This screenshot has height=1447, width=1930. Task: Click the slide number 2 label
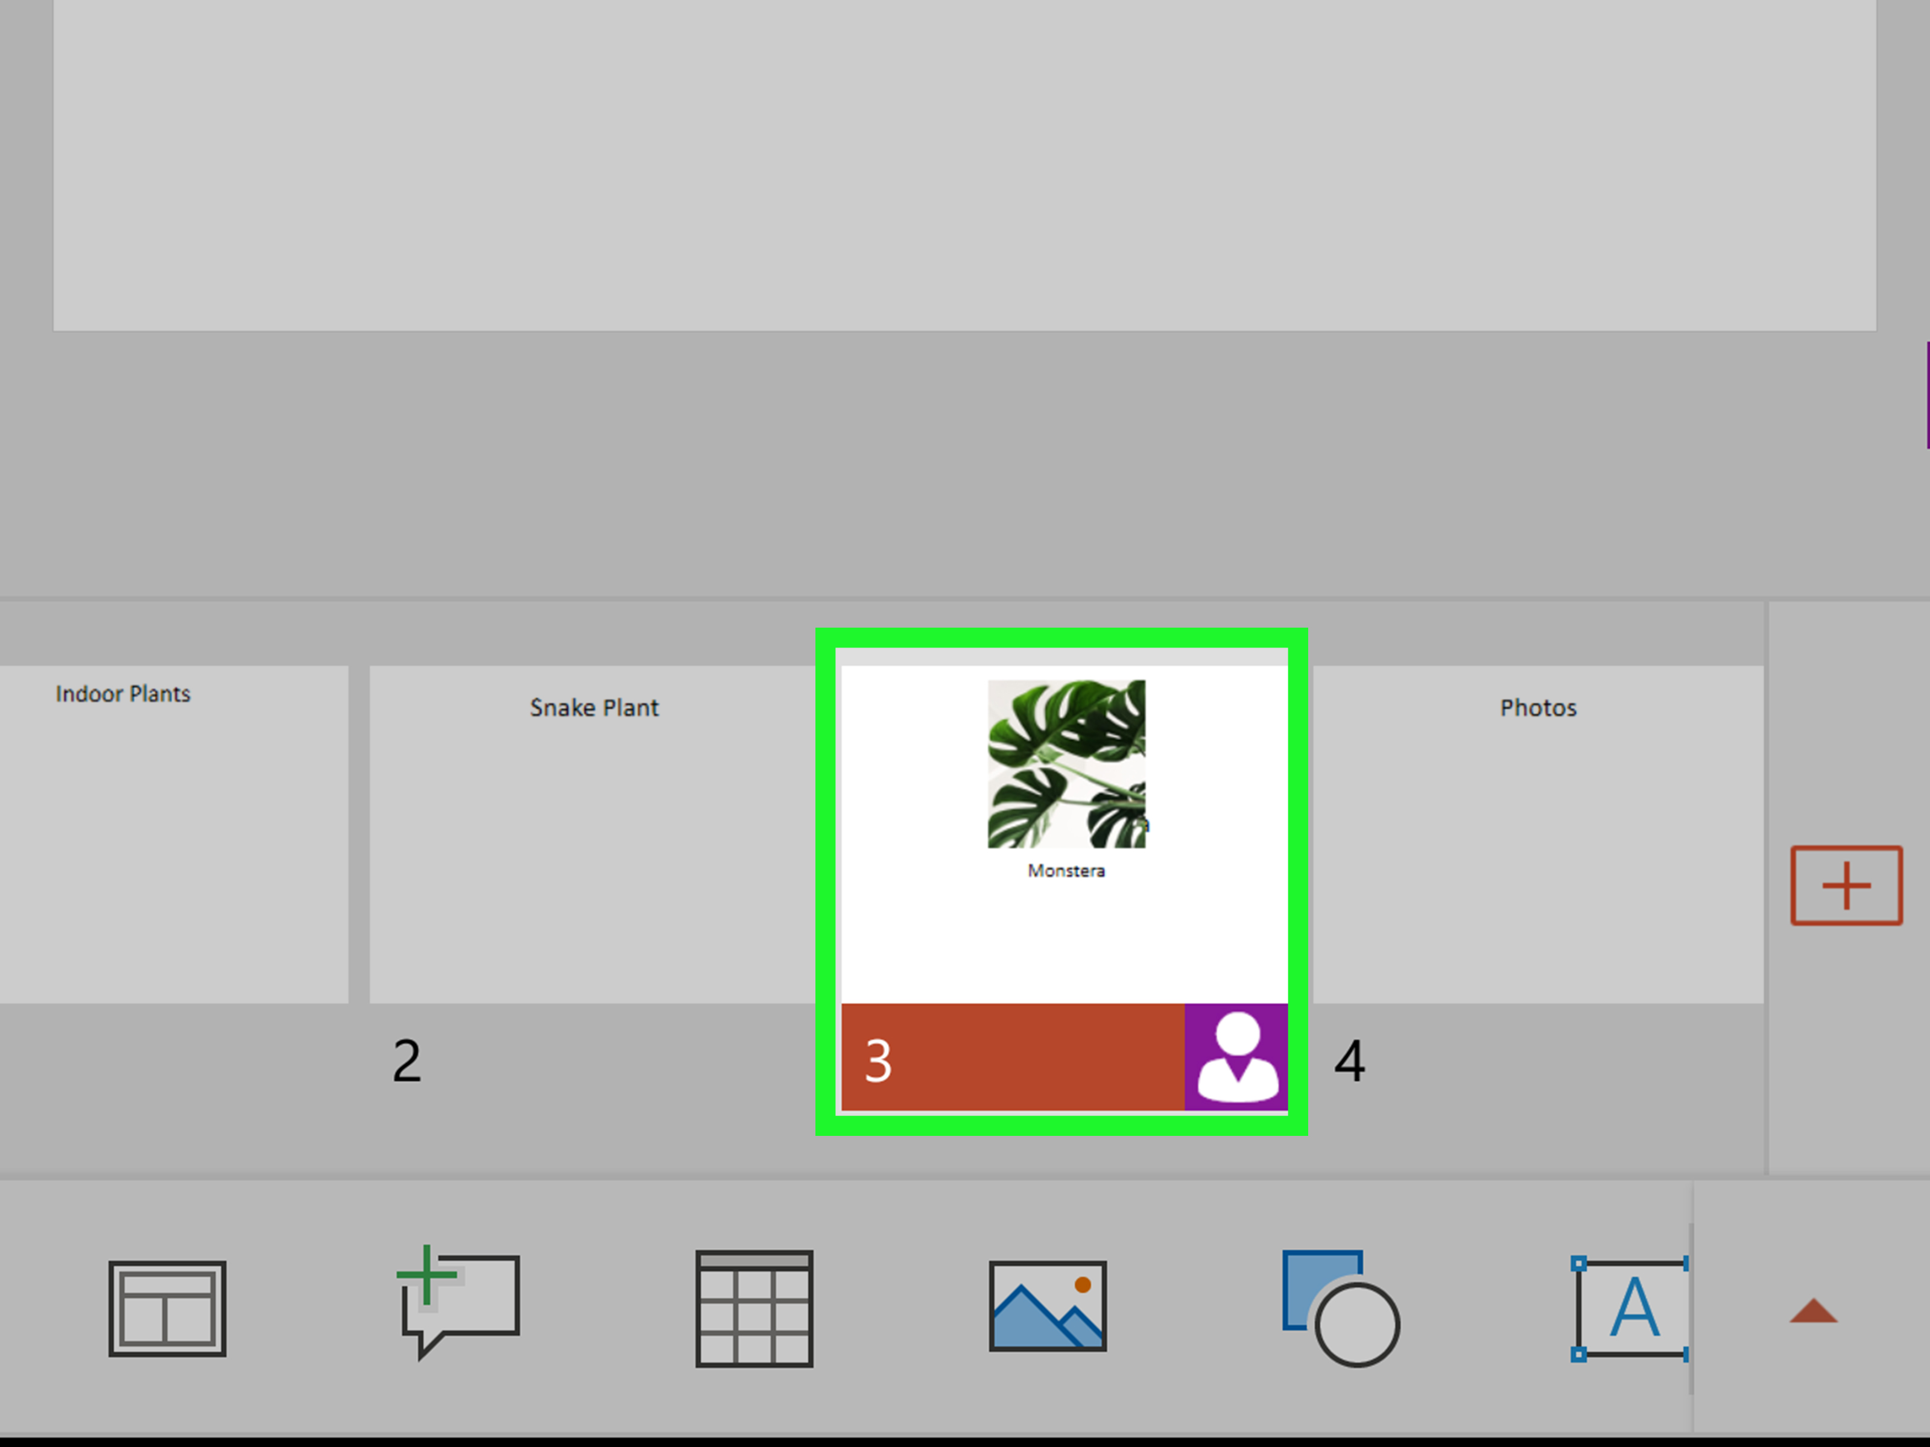407,1061
